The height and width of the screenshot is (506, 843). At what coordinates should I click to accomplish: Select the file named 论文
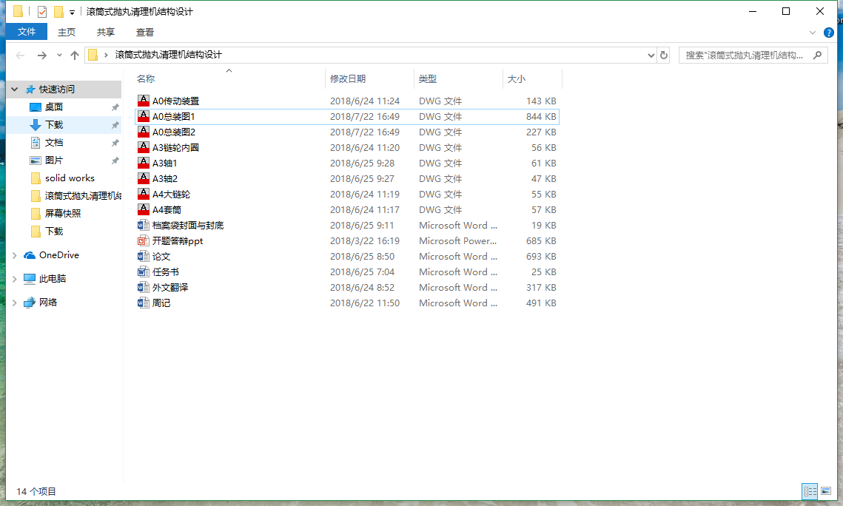click(x=161, y=257)
